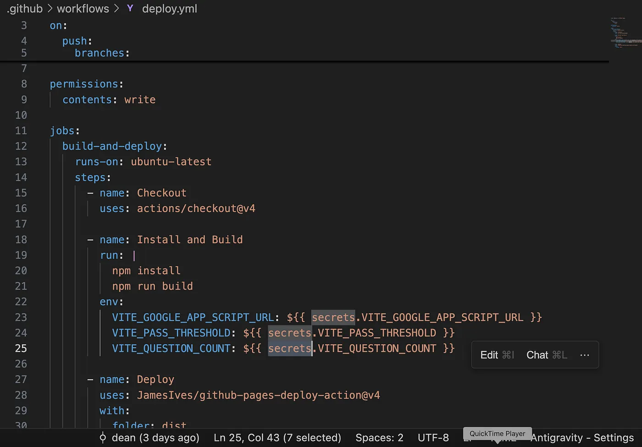Click 'dean (3 days ago)' blame status entry
The height and width of the screenshot is (447, 642).
(x=155, y=438)
